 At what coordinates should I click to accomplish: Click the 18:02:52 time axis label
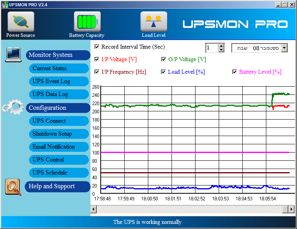pos(197,199)
